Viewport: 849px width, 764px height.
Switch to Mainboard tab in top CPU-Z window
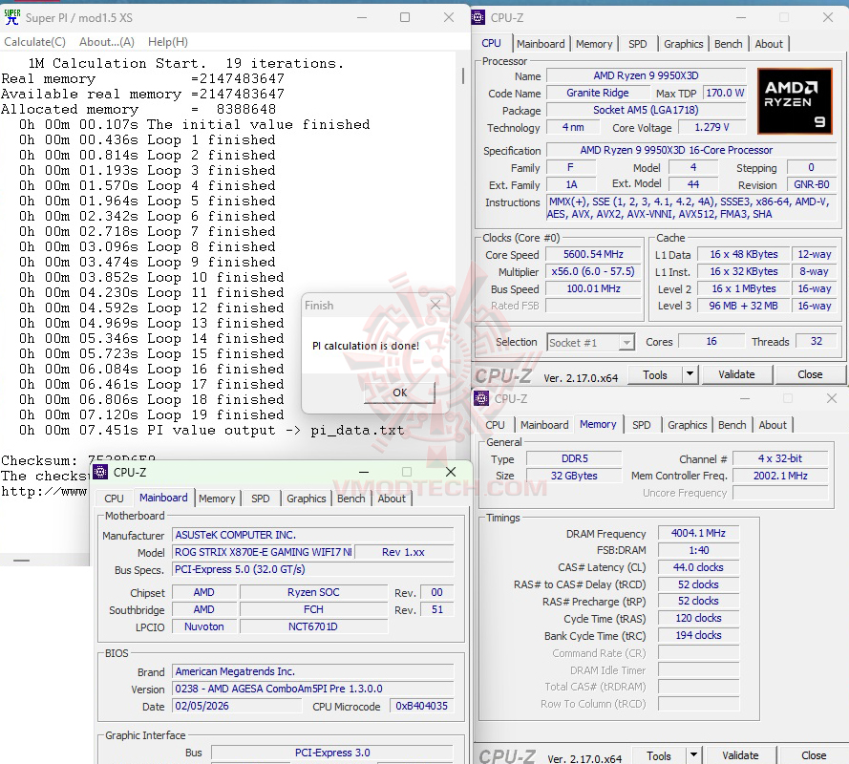click(x=541, y=44)
